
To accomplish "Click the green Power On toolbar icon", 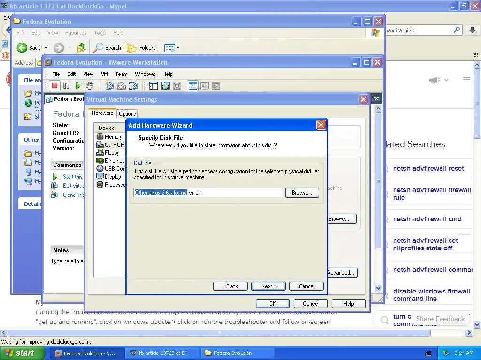I will point(78,86).
